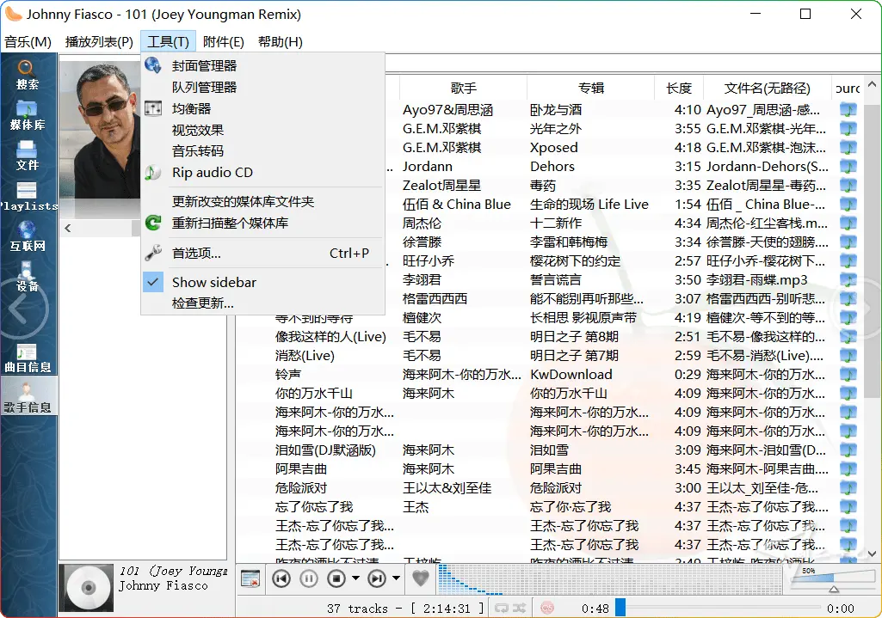This screenshot has height=618, width=882.
Task: Pause playback with the pause button
Action: coord(308,578)
